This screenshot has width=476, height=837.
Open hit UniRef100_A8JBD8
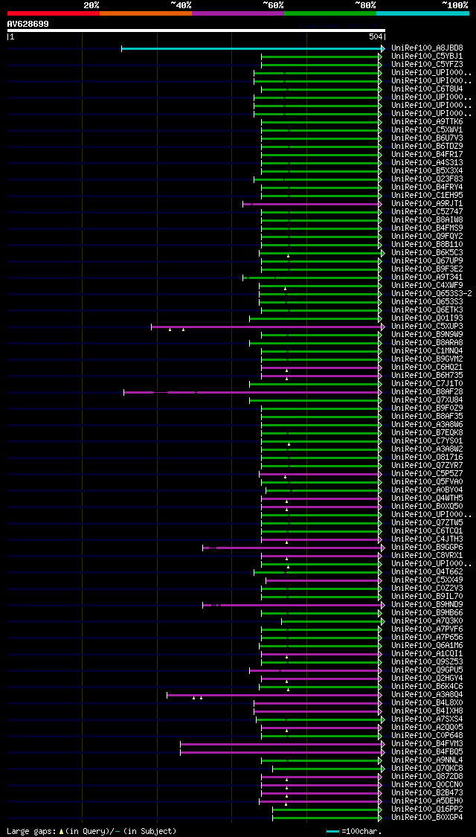click(x=427, y=48)
